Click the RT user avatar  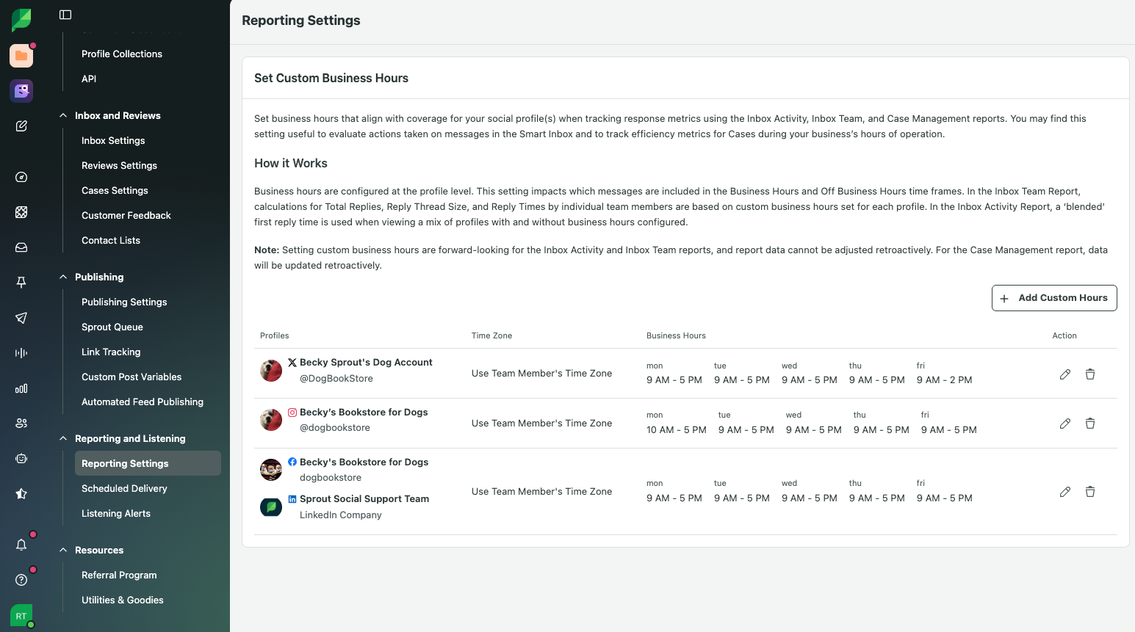[x=21, y=616]
